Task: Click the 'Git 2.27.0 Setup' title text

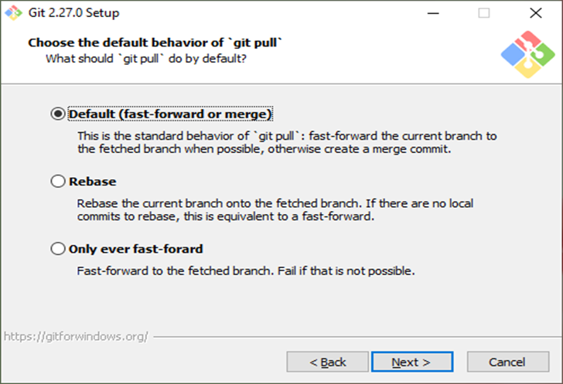Action: pos(73,13)
